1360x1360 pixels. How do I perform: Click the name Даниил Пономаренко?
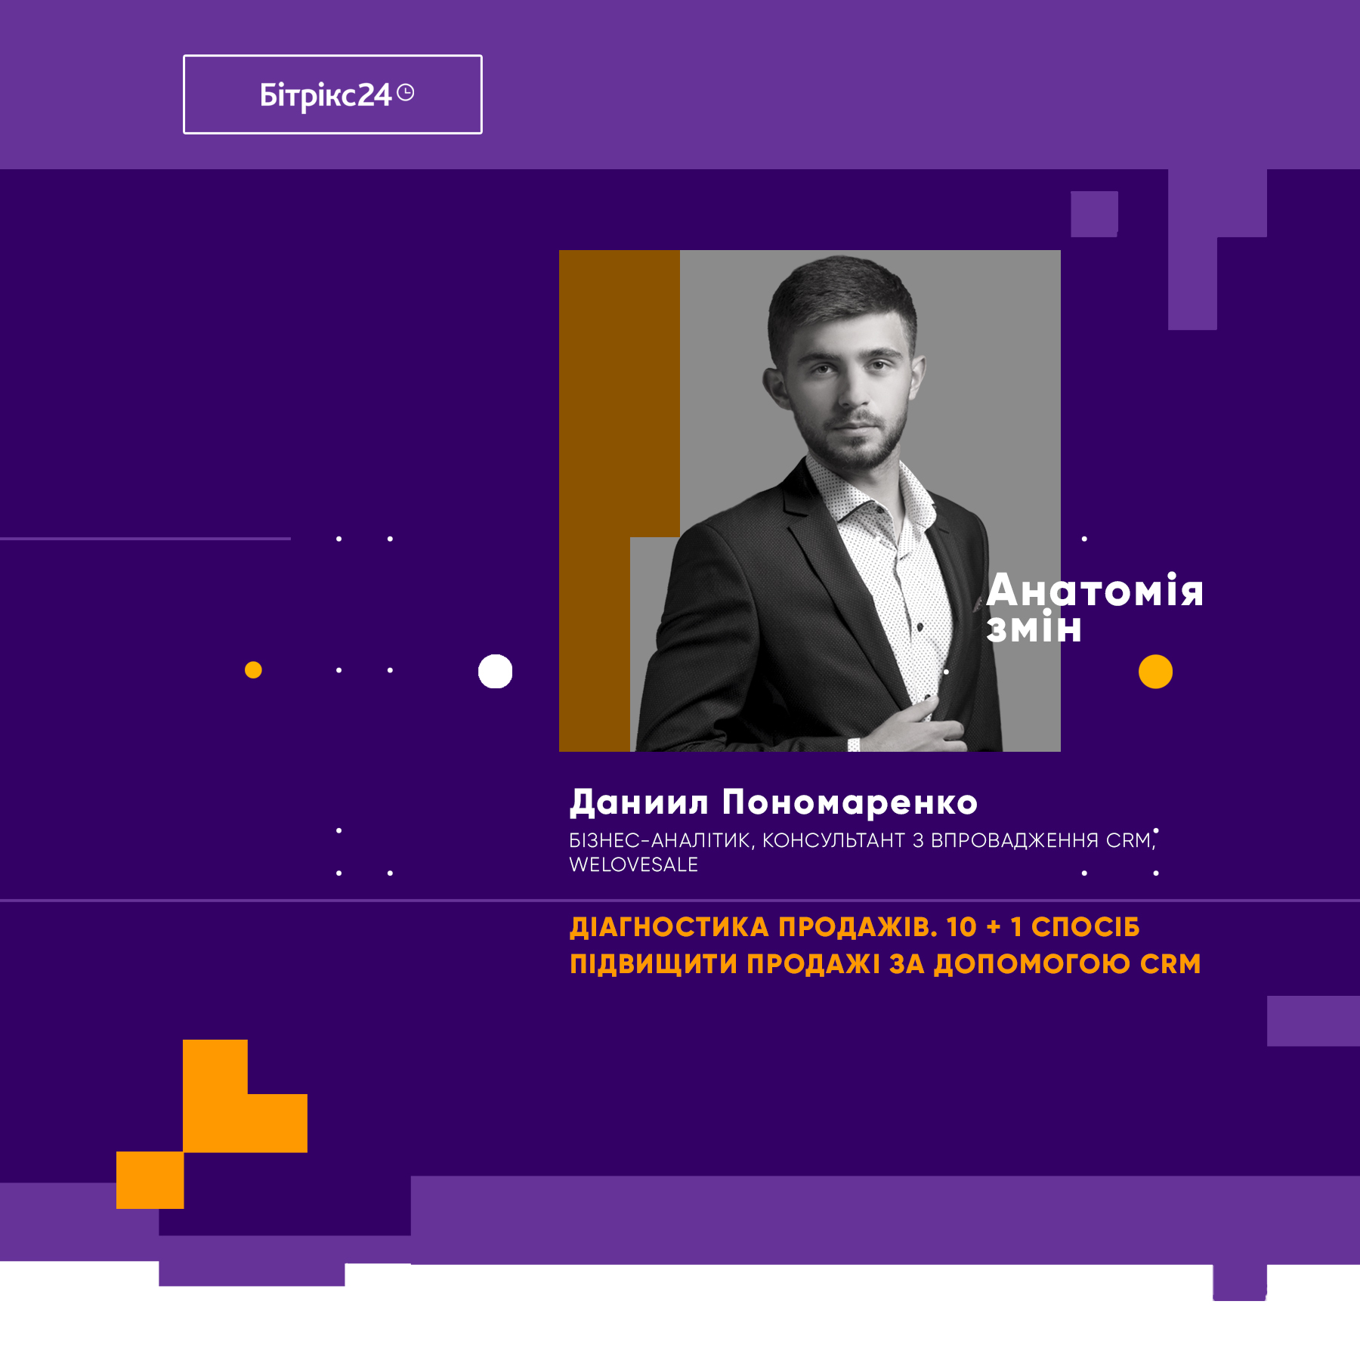coord(774,802)
